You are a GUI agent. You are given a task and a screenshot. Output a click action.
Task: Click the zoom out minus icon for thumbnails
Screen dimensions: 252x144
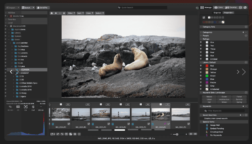(171, 134)
